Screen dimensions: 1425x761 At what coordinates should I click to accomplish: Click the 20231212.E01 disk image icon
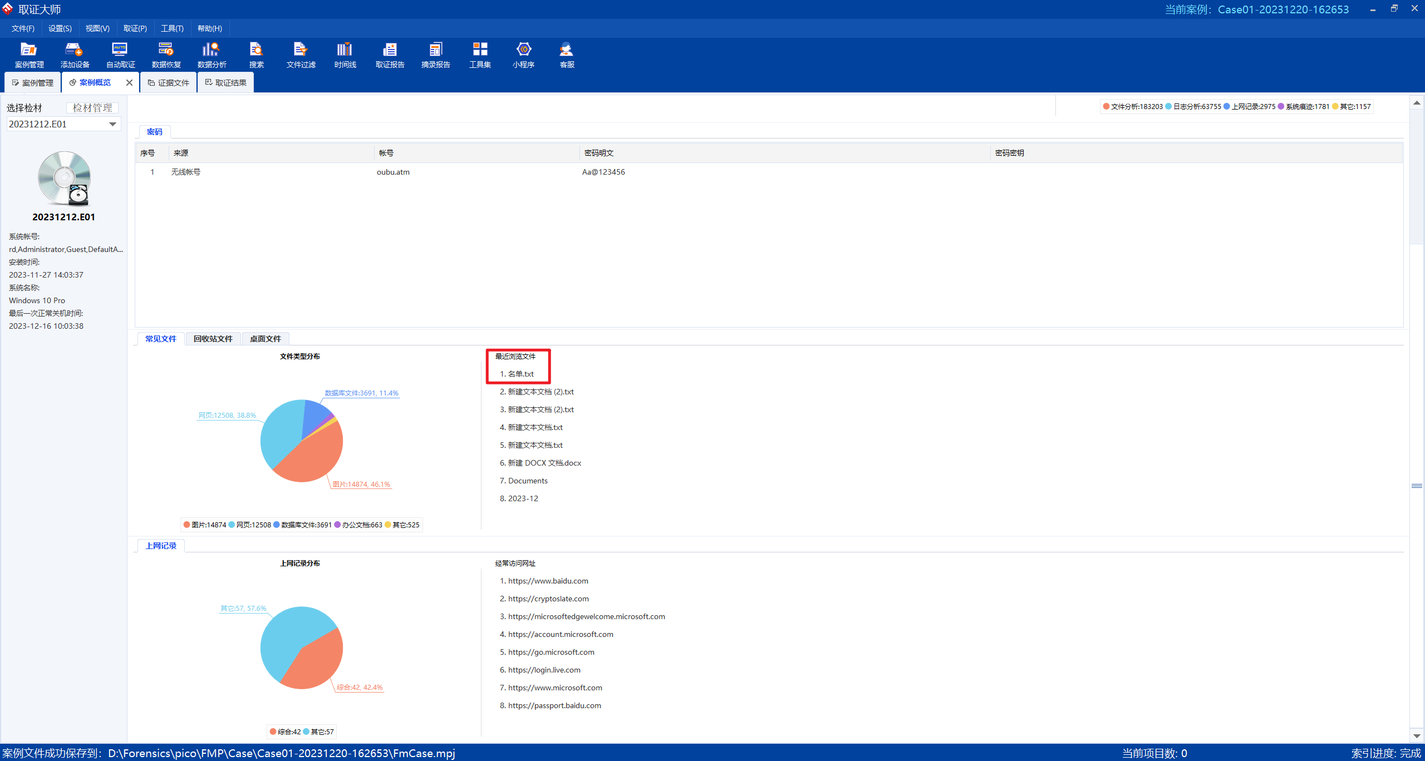64,178
